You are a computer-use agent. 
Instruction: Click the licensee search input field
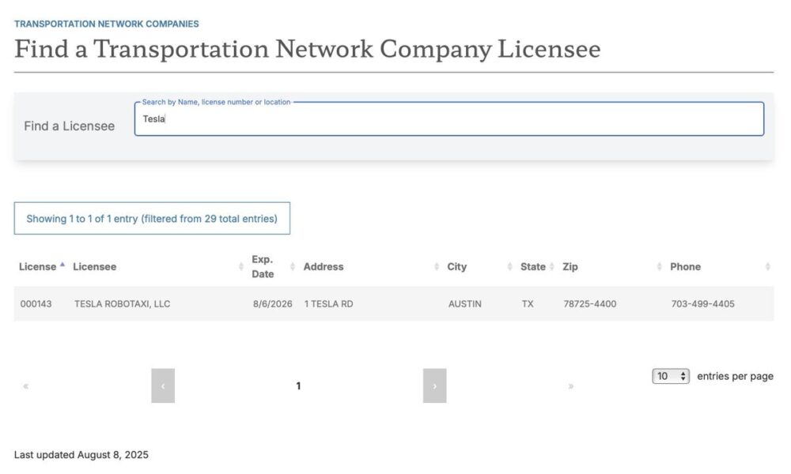[x=449, y=118]
